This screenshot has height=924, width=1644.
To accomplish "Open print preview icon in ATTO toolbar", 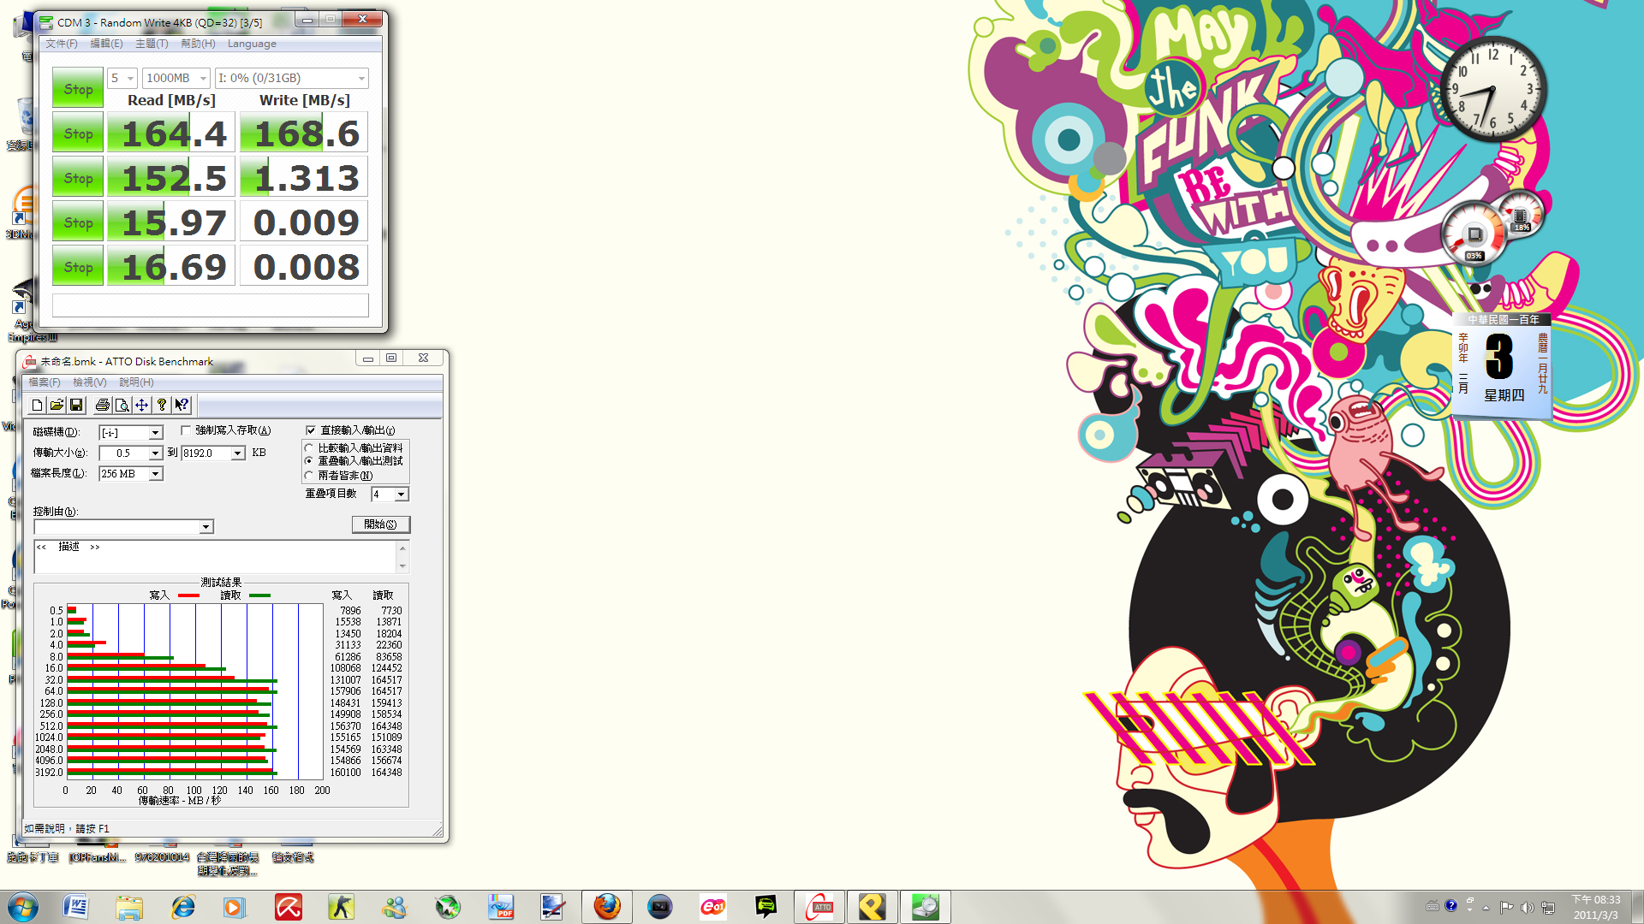I will tap(122, 405).
